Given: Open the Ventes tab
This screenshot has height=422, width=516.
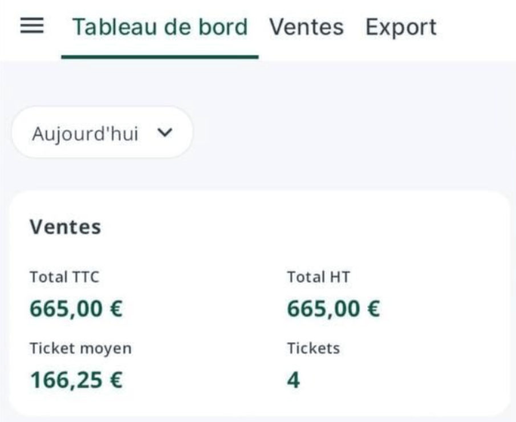Looking at the screenshot, I should [x=306, y=27].
